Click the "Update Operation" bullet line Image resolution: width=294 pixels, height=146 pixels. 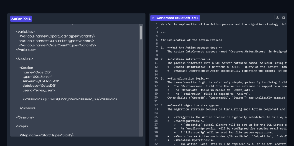point(227,71)
